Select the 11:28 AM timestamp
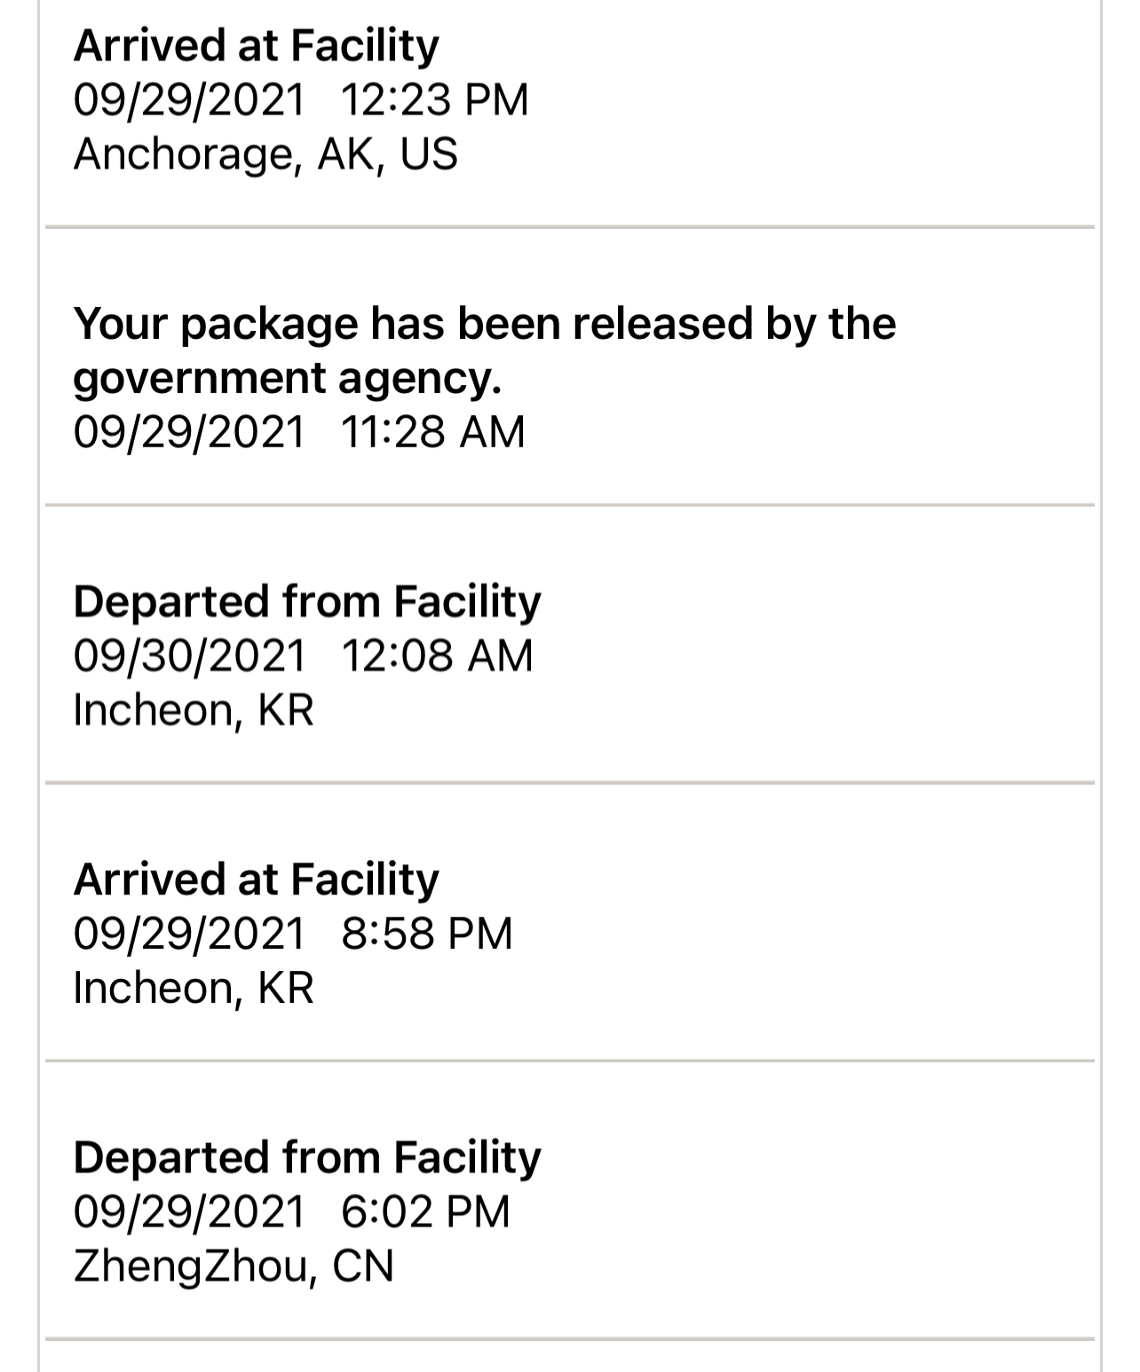The image size is (1140, 1372). tap(431, 432)
